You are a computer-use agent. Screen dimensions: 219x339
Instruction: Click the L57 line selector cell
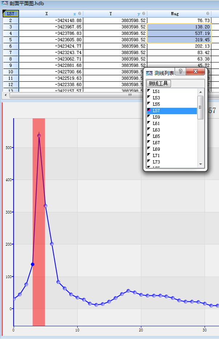coord(11,13)
